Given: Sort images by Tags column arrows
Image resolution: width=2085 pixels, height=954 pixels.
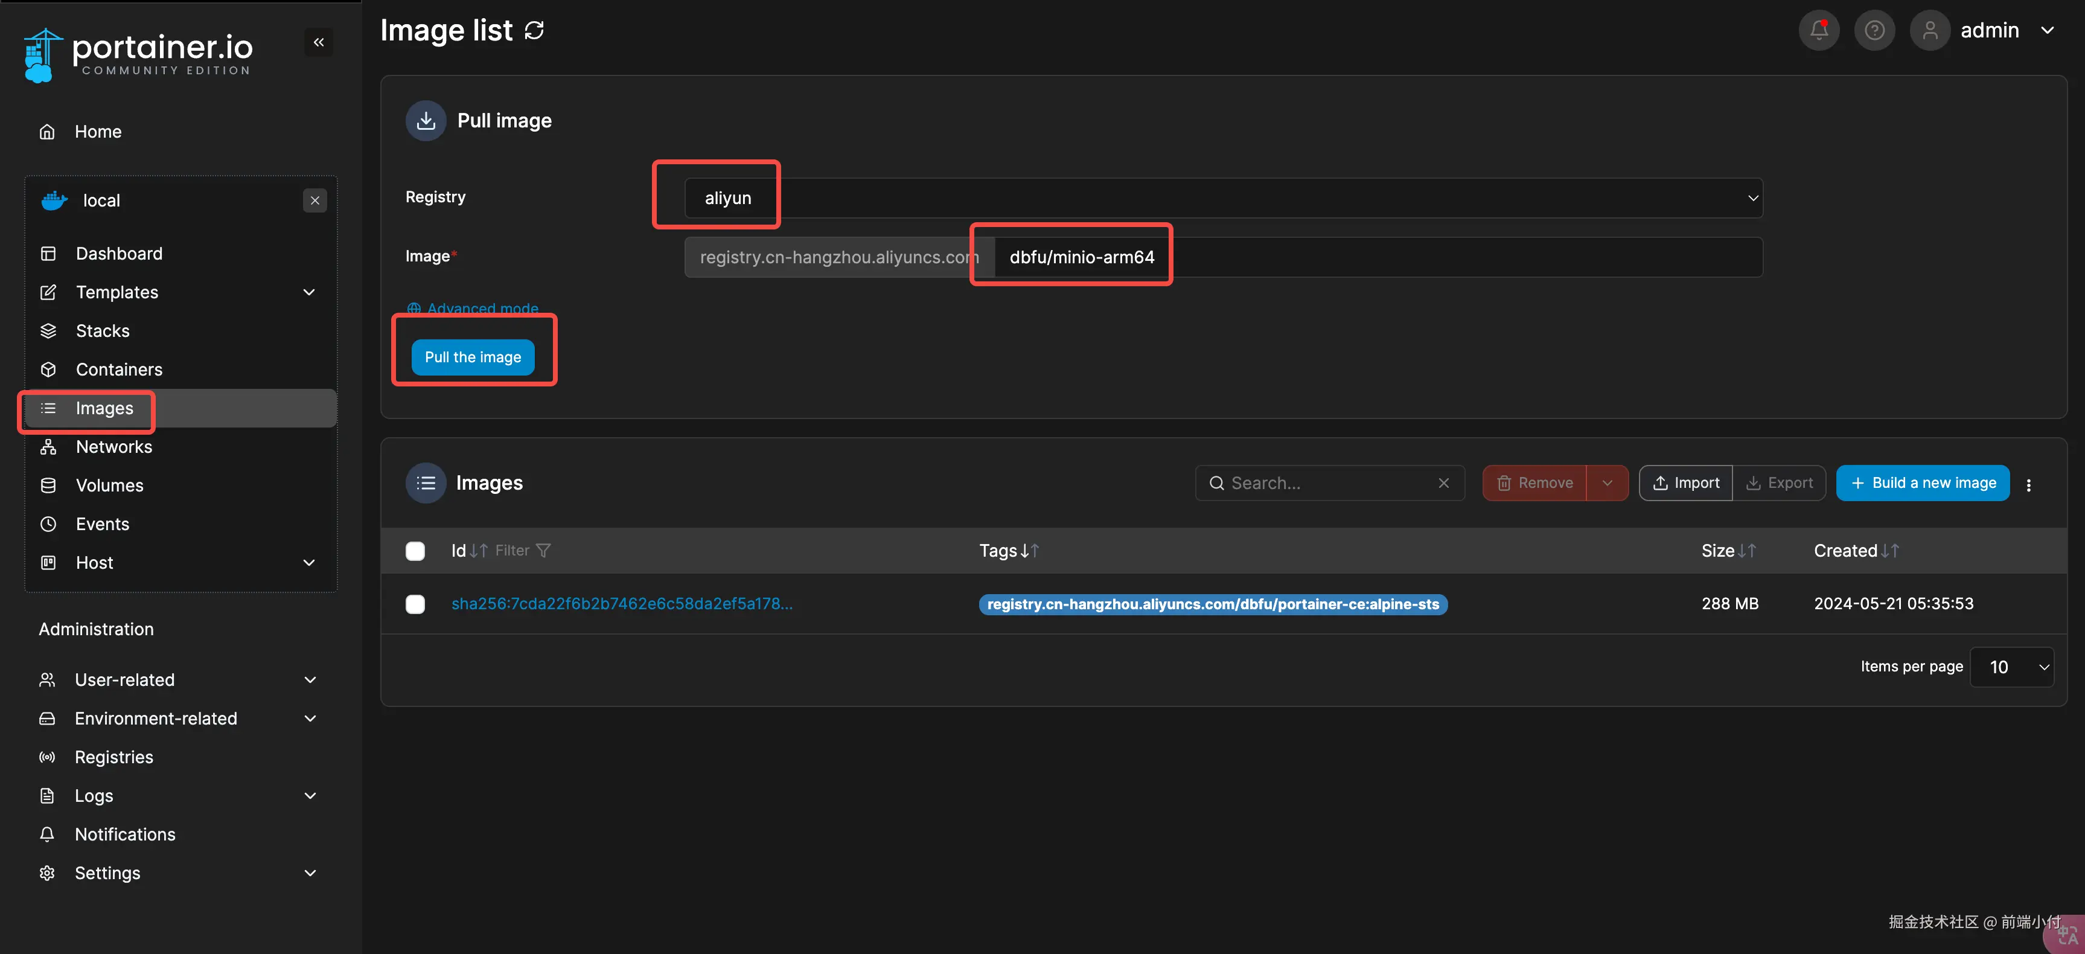Looking at the screenshot, I should 1029,551.
